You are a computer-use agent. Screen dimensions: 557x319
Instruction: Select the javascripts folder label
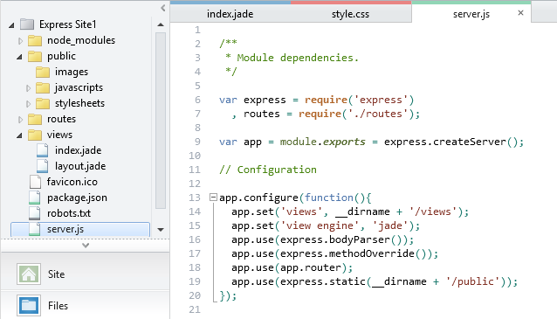79,87
